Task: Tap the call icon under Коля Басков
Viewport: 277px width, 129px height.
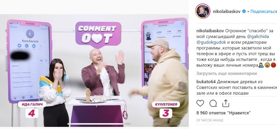Action: tap(27, 46)
